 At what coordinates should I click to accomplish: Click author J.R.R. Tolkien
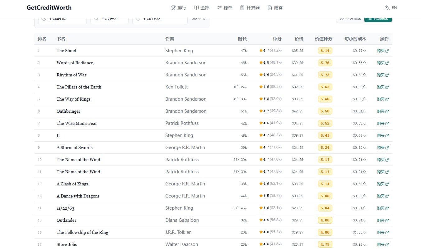(179, 232)
